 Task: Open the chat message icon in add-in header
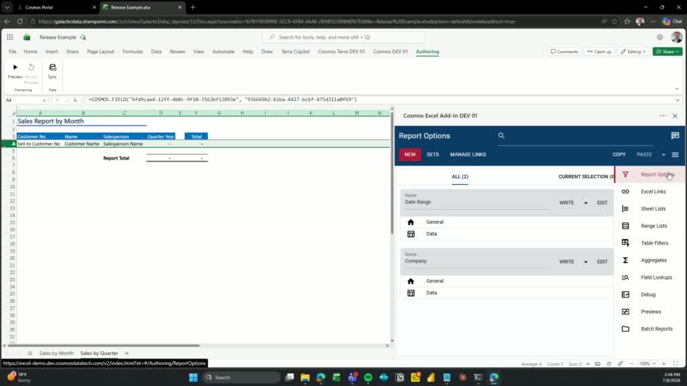click(x=675, y=135)
